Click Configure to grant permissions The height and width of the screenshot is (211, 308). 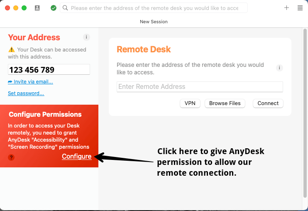tap(77, 157)
